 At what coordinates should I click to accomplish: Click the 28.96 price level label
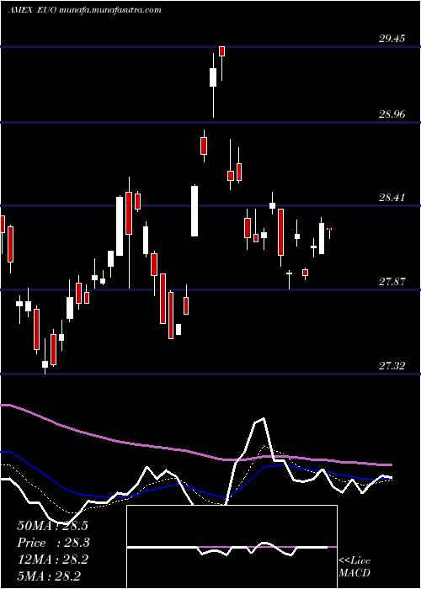[392, 114]
